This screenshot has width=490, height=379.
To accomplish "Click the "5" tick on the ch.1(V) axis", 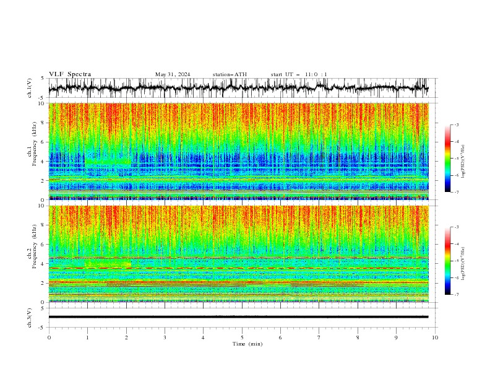I will pyautogui.click(x=43, y=78).
